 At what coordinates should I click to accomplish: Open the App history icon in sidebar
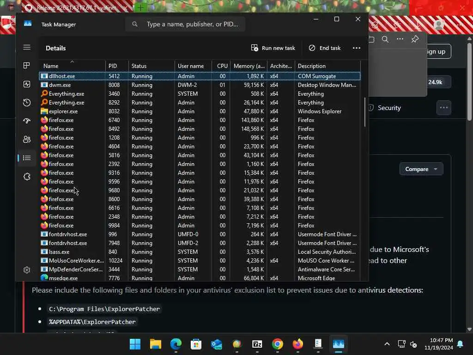(x=27, y=103)
